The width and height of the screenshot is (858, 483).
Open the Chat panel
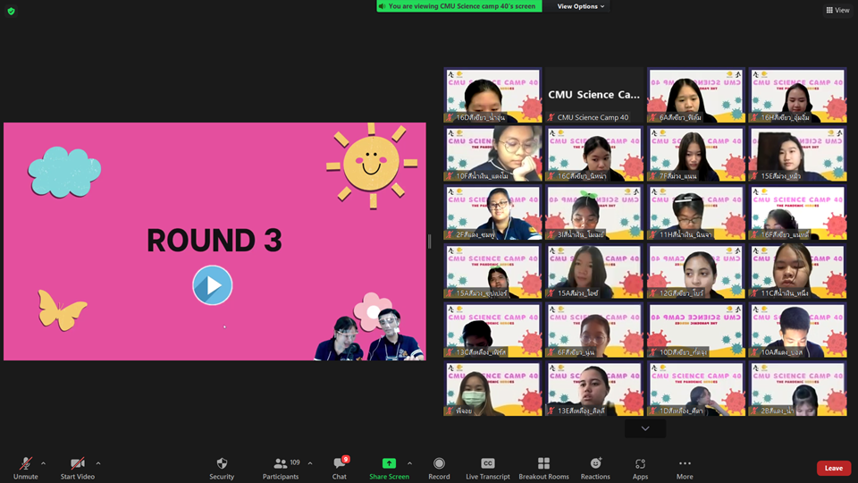340,463
